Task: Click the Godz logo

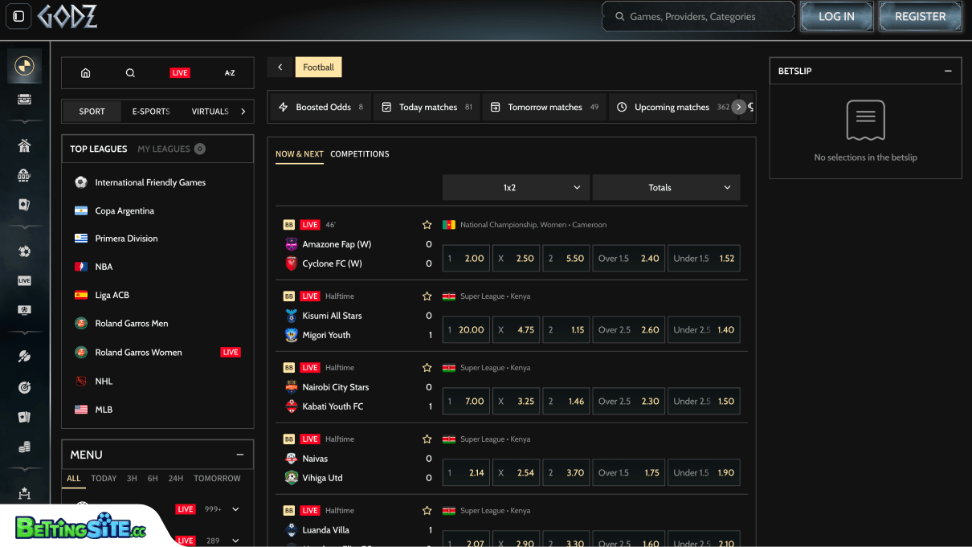Action: pyautogui.click(x=67, y=16)
